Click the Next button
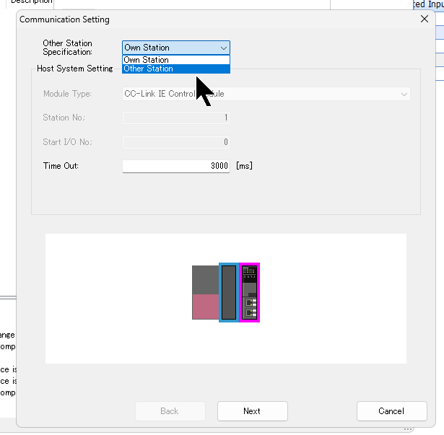This screenshot has width=444, height=435. (x=252, y=411)
